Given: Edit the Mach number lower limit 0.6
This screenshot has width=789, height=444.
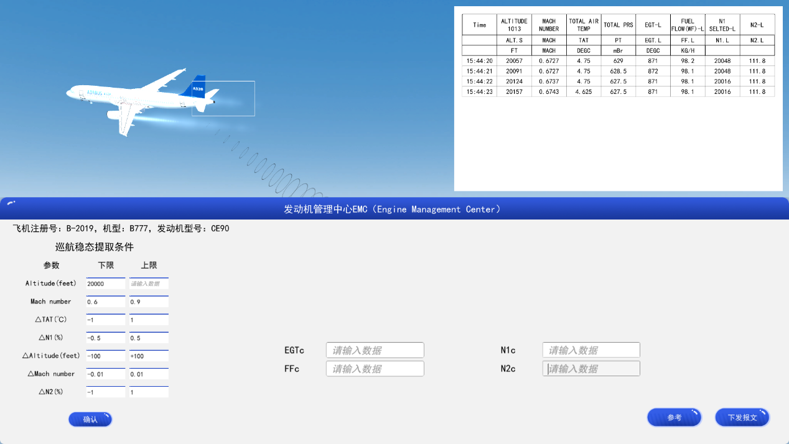Looking at the screenshot, I should pyautogui.click(x=105, y=302).
